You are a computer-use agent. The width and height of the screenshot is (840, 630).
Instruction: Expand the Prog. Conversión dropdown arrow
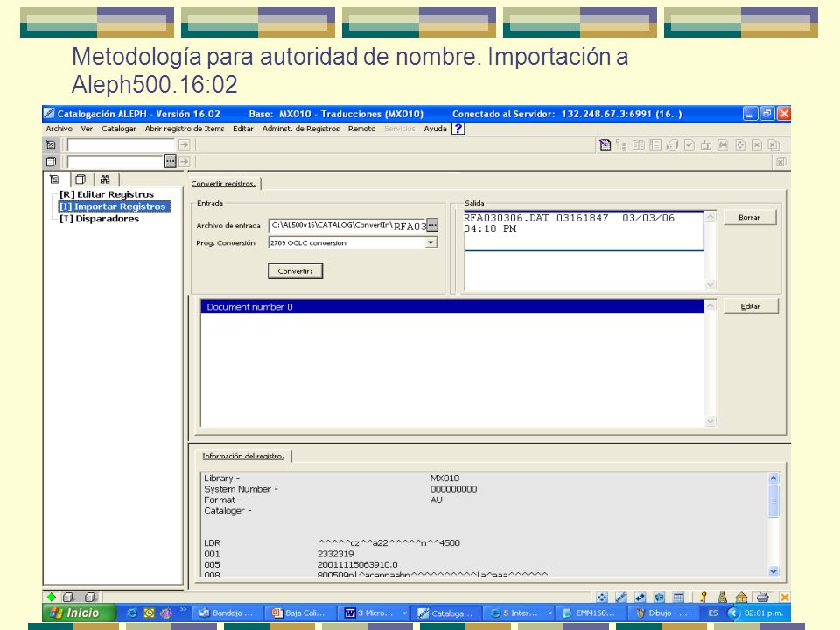[430, 242]
